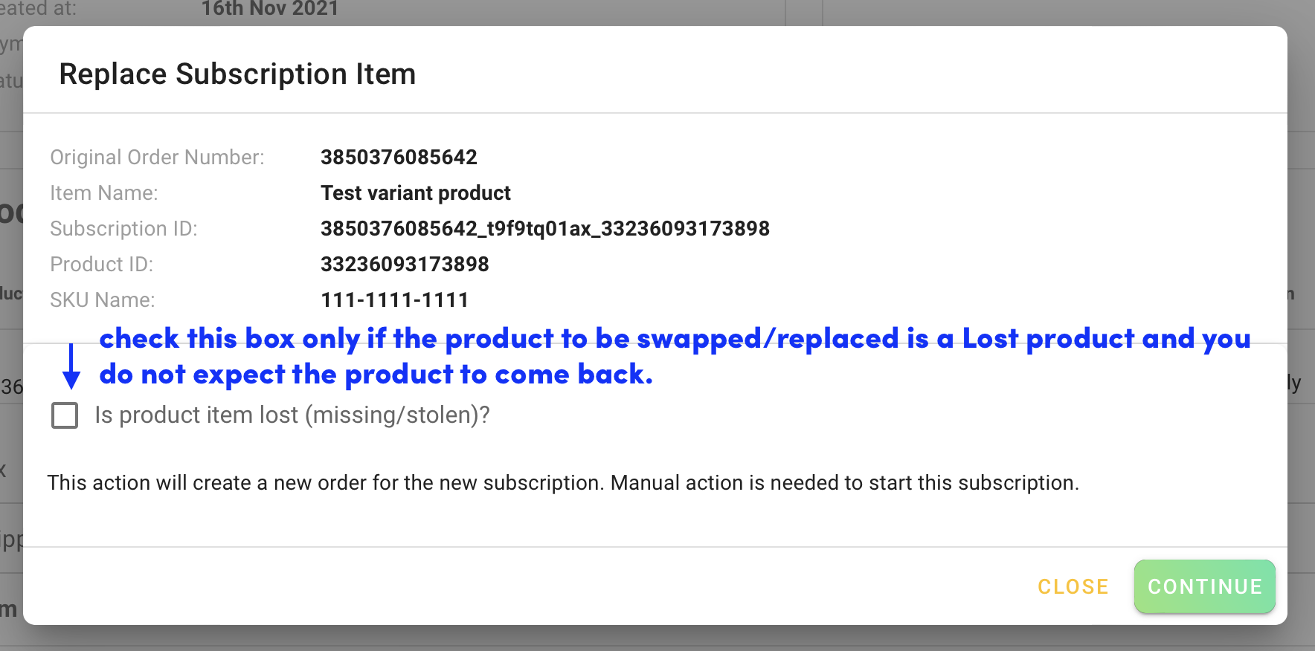The height and width of the screenshot is (651, 1315).
Task: Click the Subscription ID label
Action: tap(123, 229)
